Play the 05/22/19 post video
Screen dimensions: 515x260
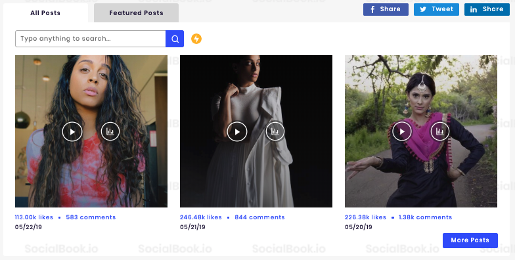72,131
